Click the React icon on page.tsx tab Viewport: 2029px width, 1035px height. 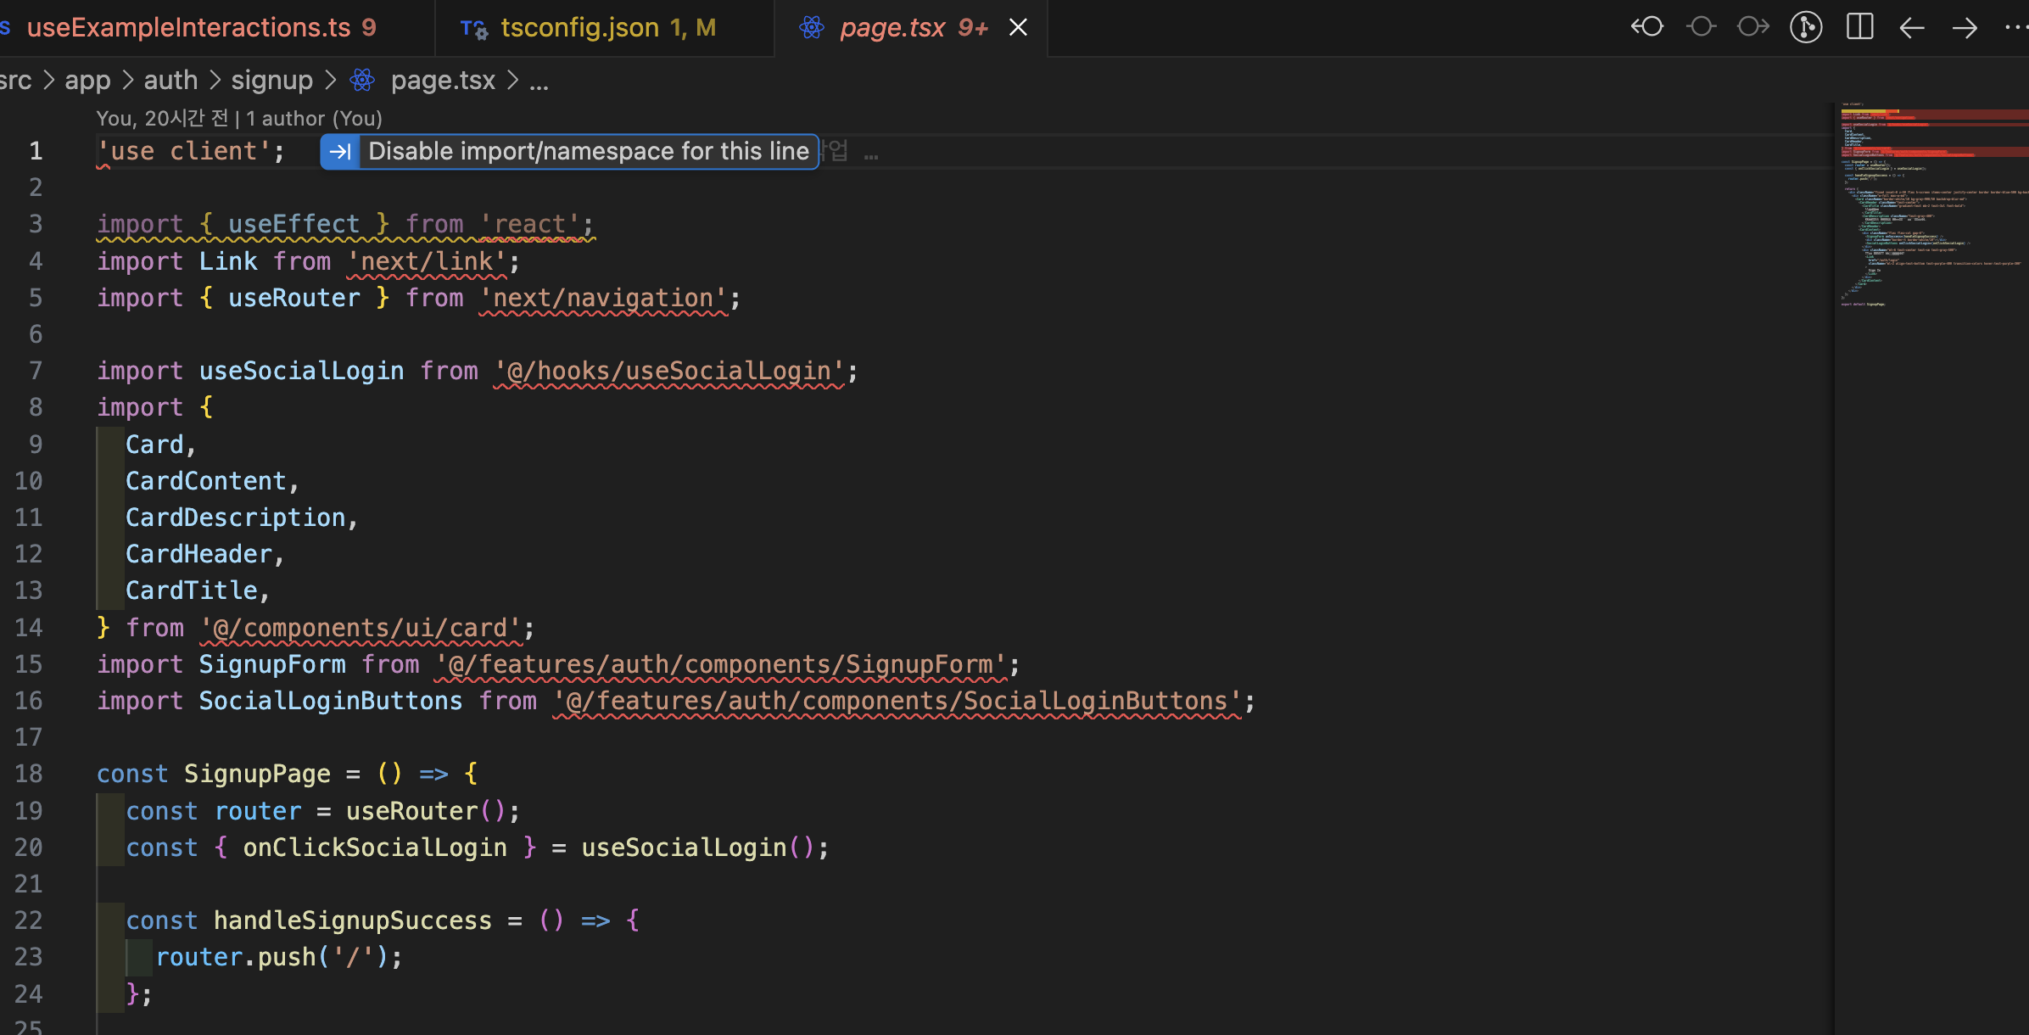(x=812, y=28)
